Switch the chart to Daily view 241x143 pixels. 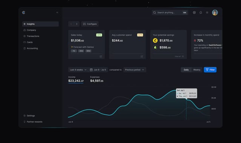pos(186,70)
